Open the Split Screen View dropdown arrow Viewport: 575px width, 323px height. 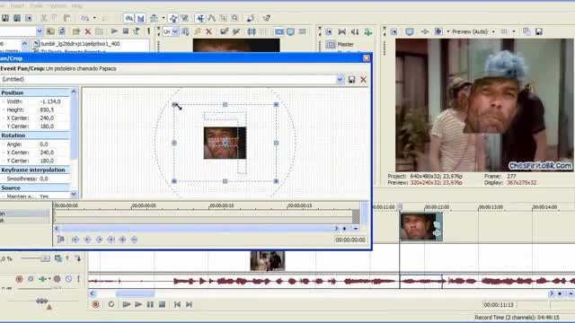(448, 32)
